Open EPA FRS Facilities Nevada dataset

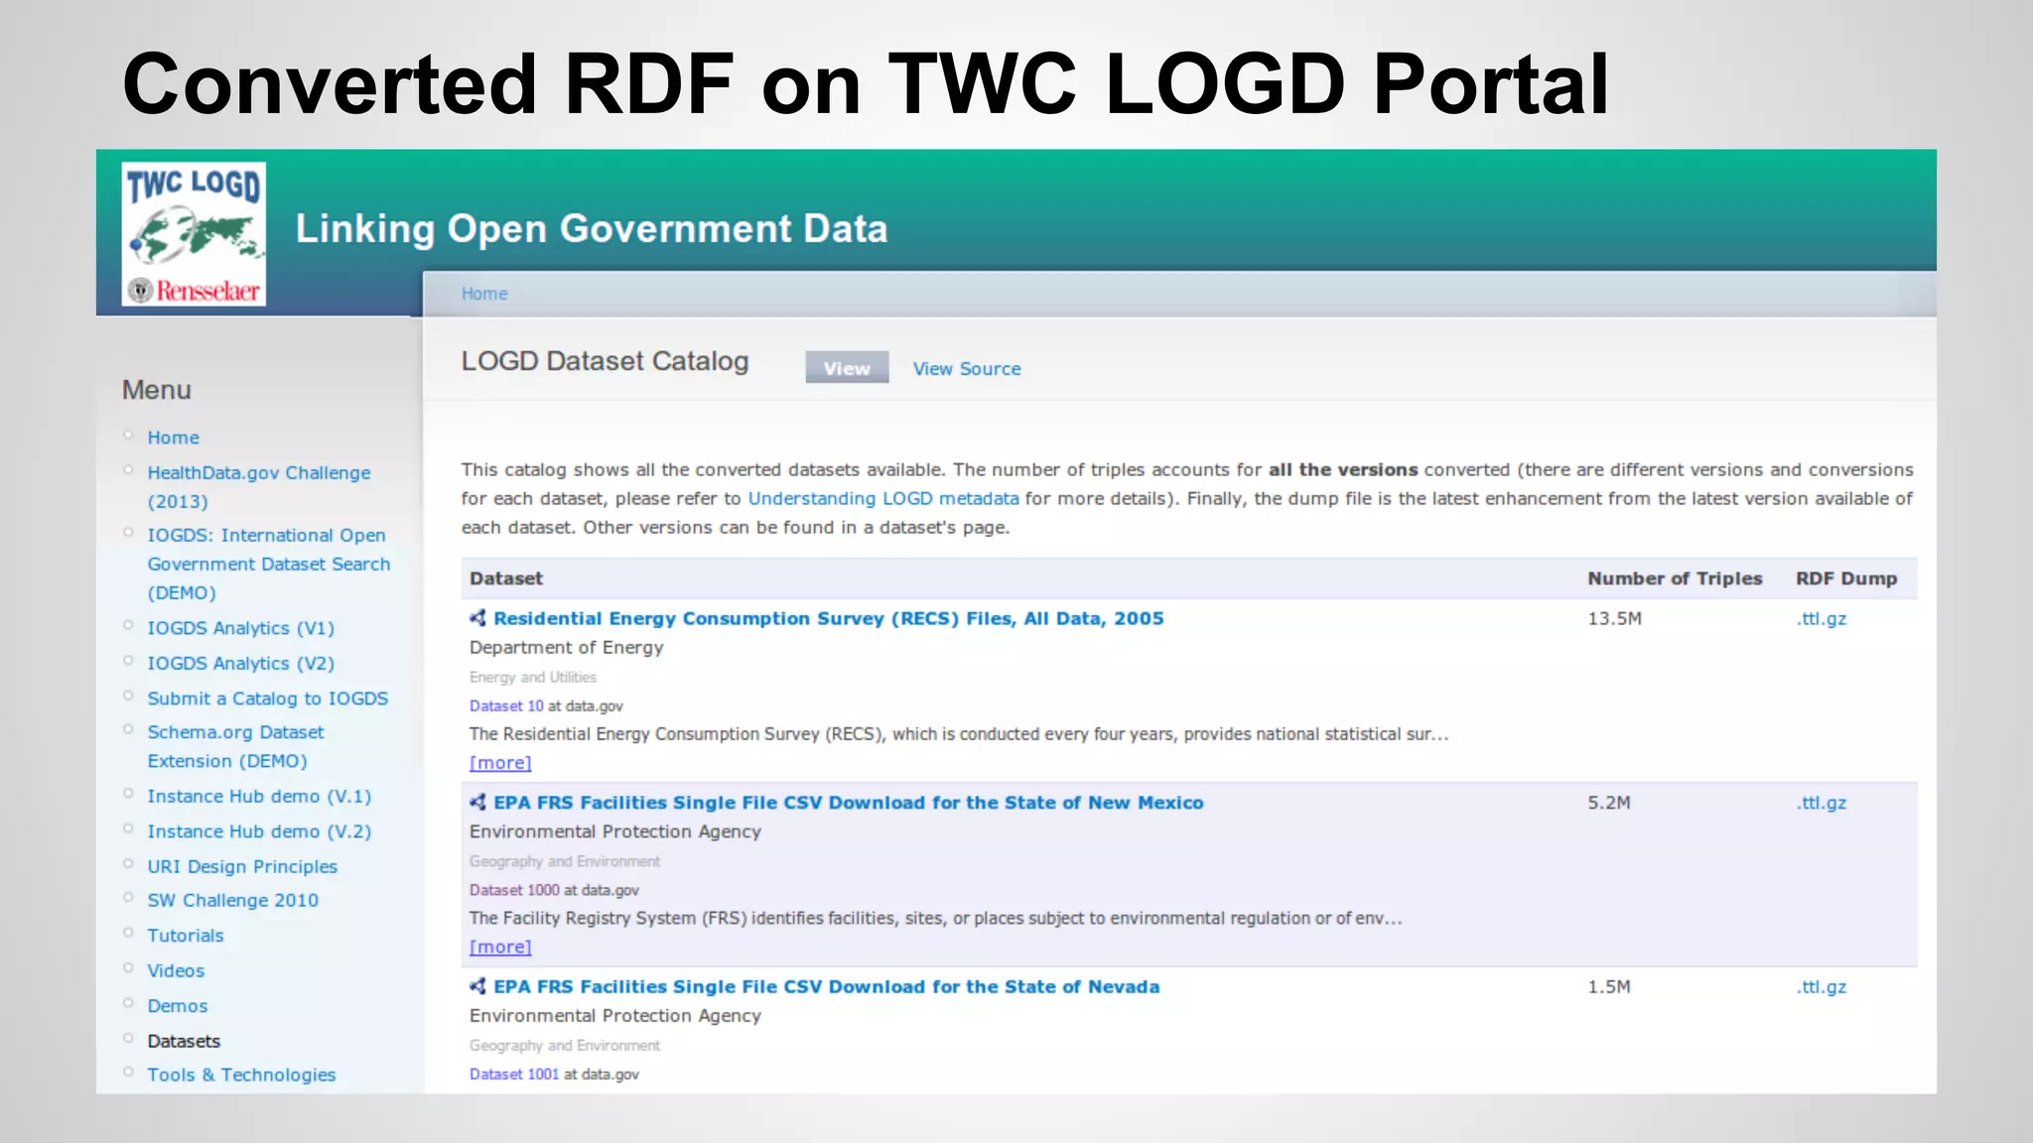[x=827, y=986]
